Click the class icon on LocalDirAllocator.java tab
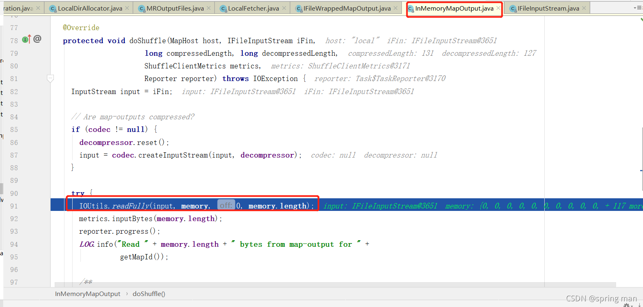 (53, 9)
